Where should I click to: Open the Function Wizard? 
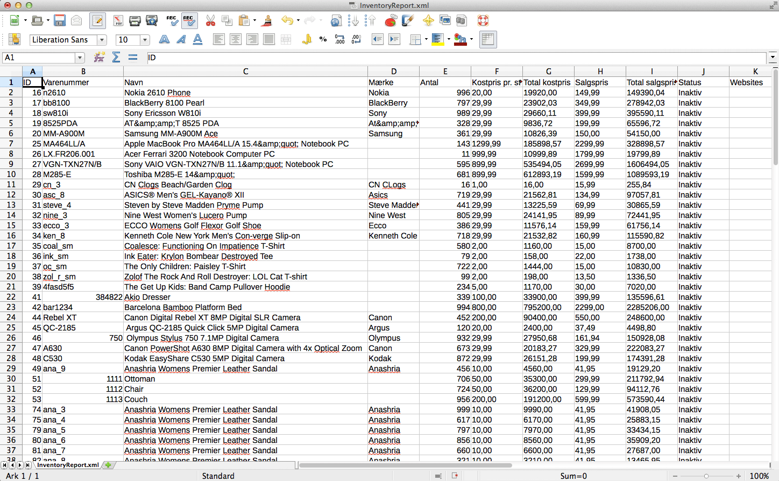pos(99,58)
